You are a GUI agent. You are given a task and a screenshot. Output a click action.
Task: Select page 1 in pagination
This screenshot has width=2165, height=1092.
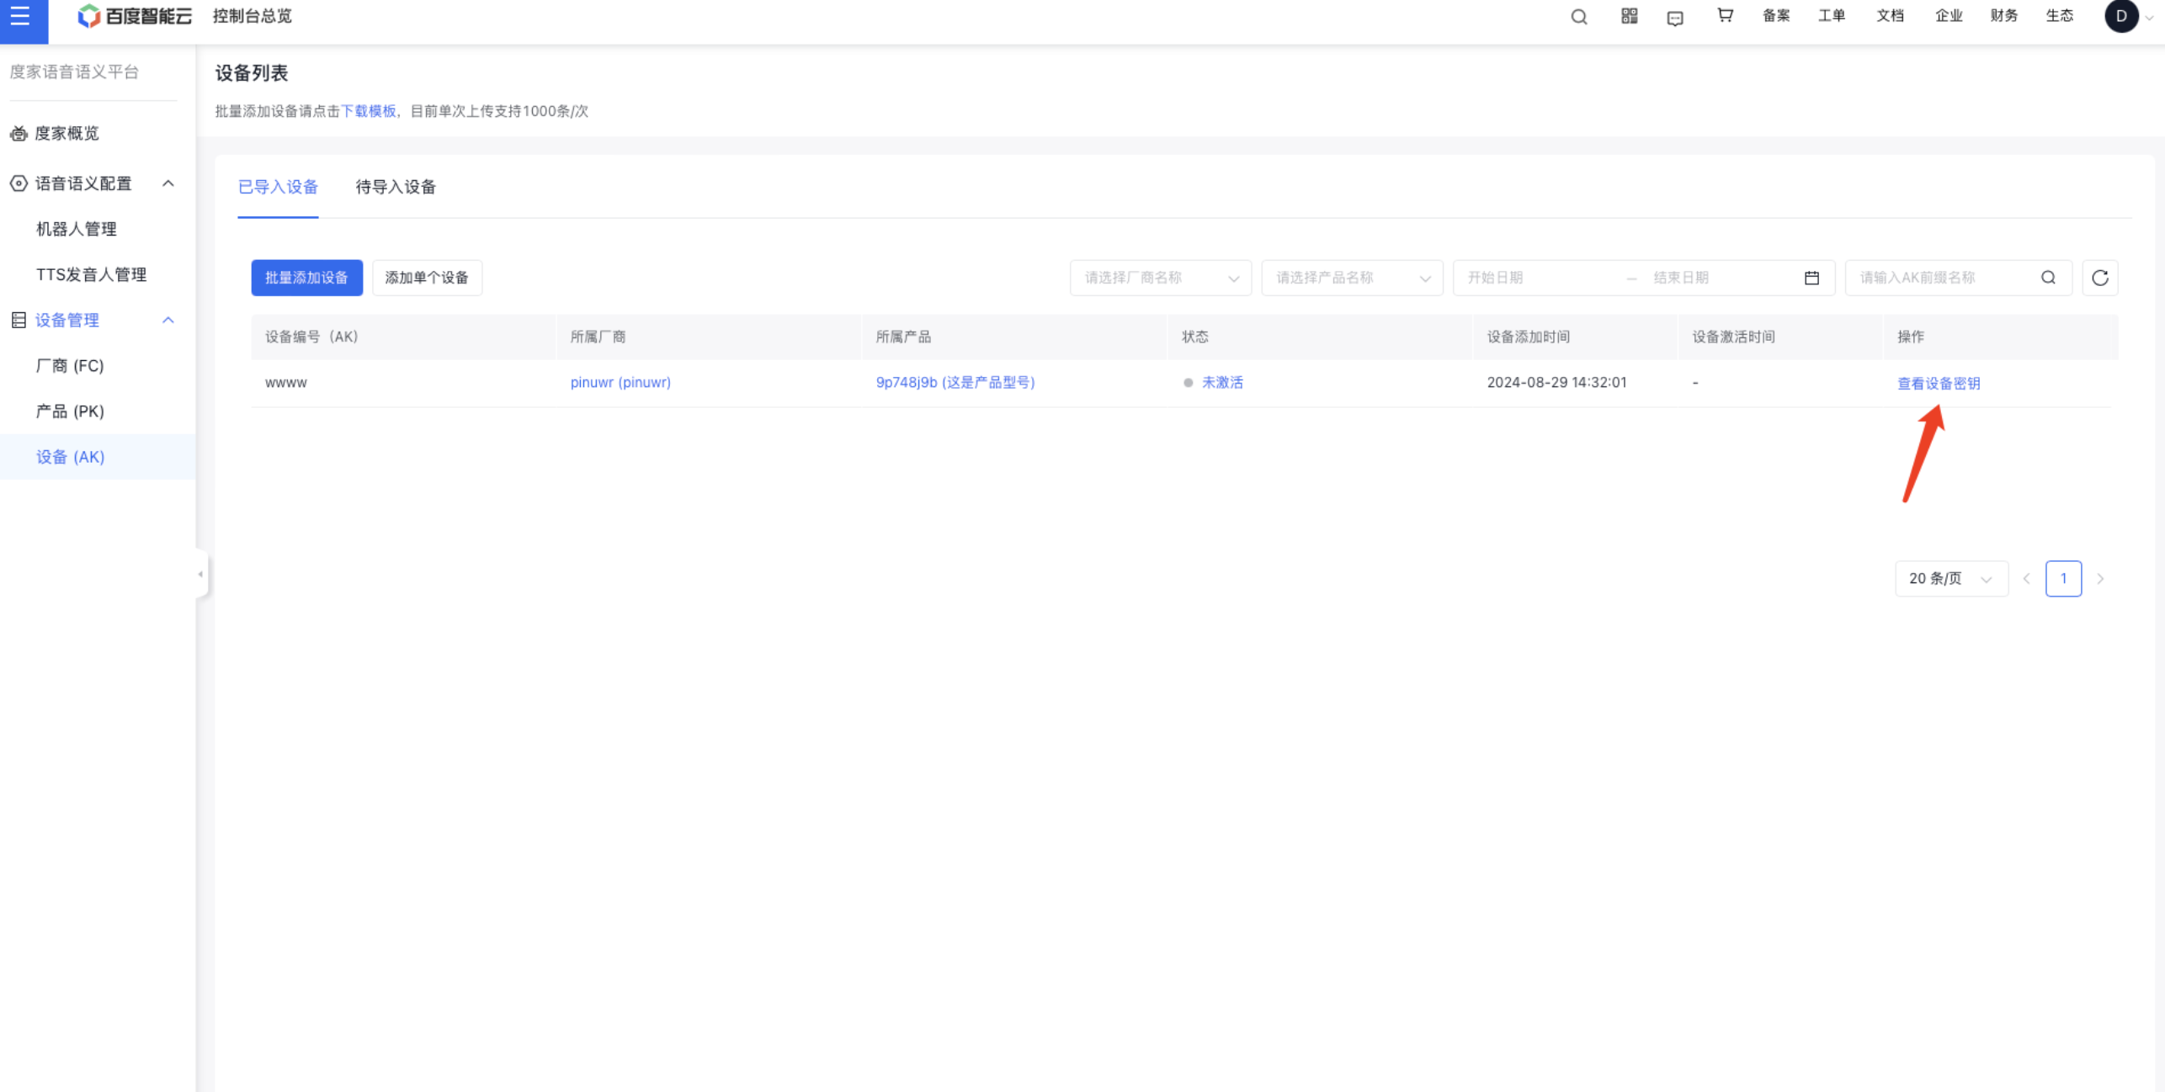click(2063, 579)
